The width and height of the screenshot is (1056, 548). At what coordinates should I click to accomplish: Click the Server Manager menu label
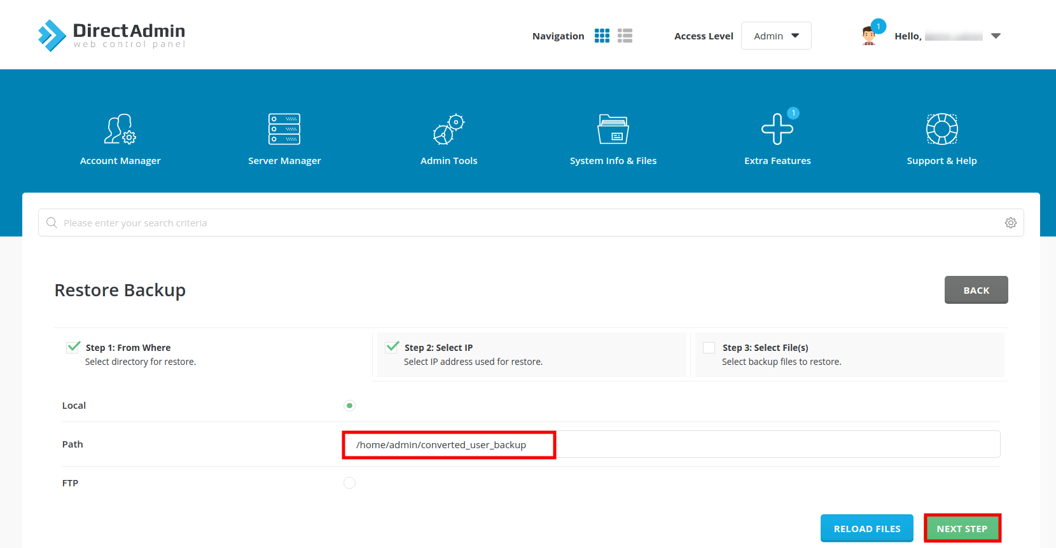pos(284,161)
